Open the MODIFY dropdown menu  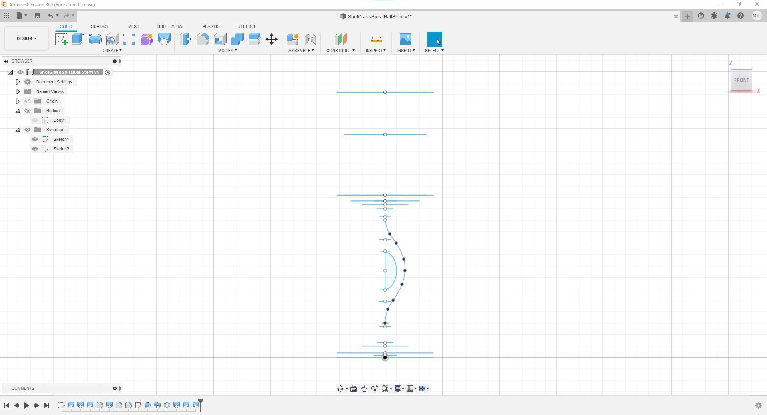coord(228,51)
